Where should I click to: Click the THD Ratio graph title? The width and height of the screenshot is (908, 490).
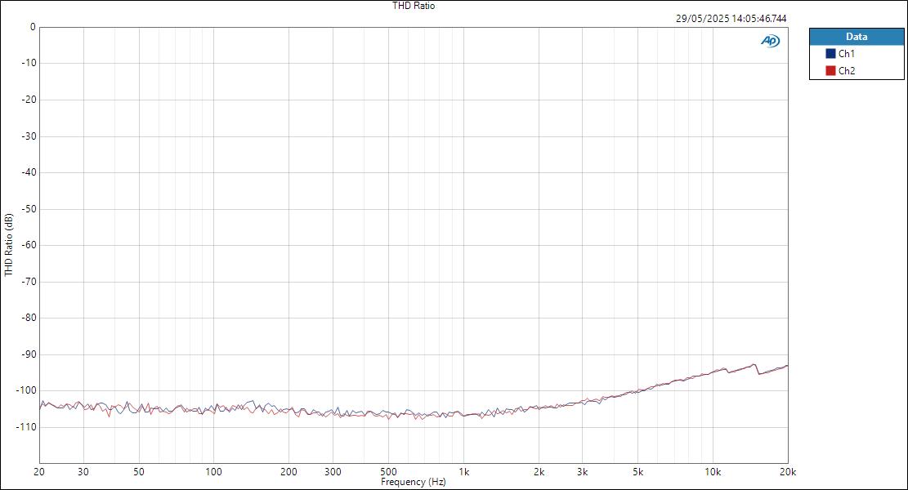(x=413, y=5)
